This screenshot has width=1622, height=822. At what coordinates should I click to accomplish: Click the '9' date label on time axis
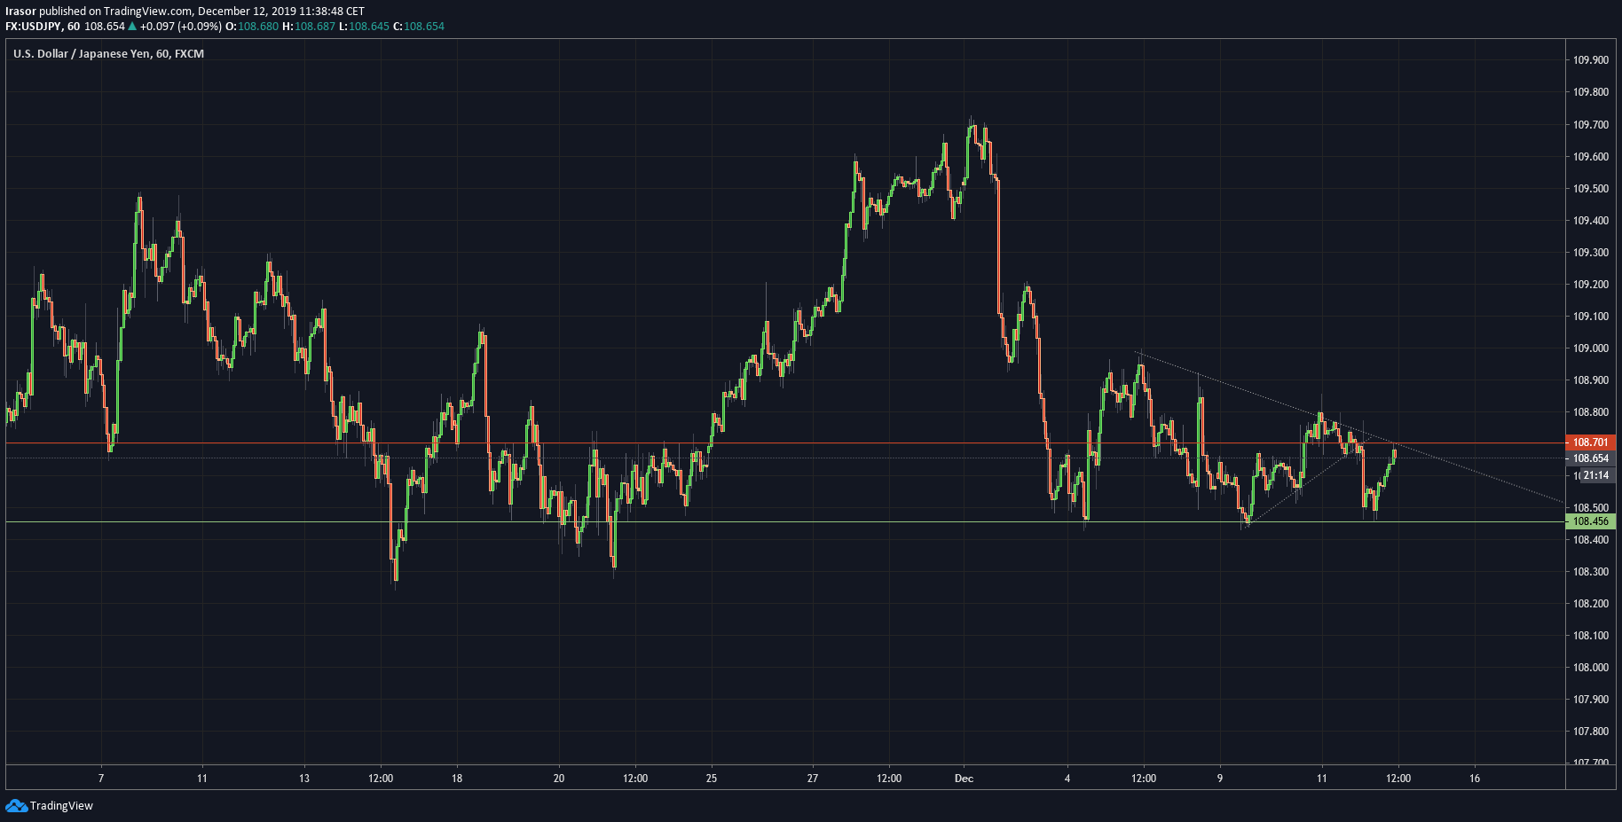[1220, 779]
